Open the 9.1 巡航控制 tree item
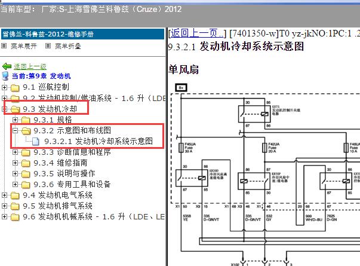This screenshot has width=360, height=266. coord(46,87)
